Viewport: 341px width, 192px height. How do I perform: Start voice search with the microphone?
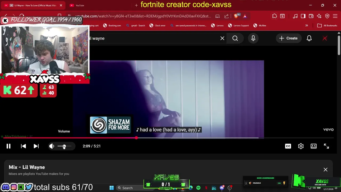point(253,38)
